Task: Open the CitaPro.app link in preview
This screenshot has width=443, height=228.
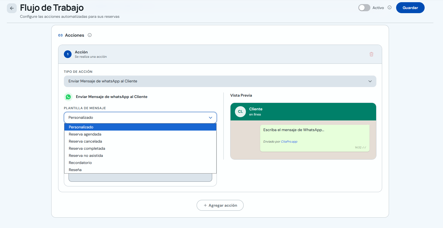Action: (289, 142)
